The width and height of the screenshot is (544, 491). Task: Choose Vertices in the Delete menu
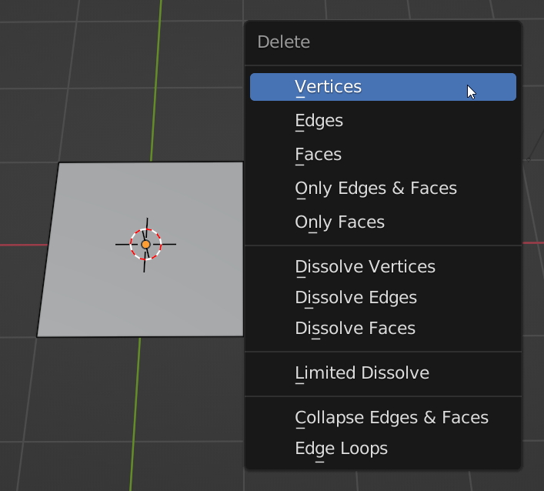tap(383, 87)
